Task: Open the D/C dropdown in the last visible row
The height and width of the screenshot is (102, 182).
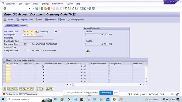Action: point(44,82)
